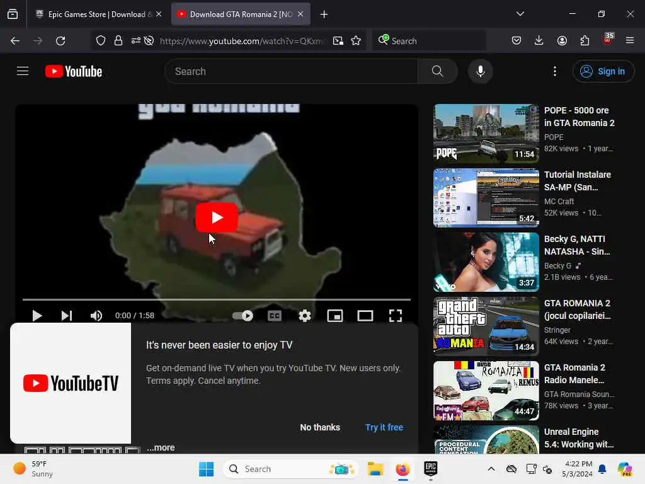645x484 pixels.
Task: Mute the video volume speaker icon
Action: coord(96,316)
